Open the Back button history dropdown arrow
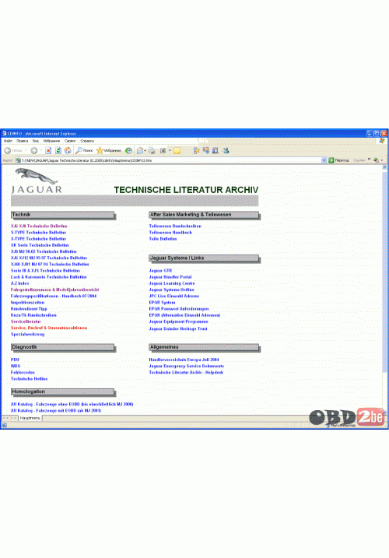This screenshot has width=389, height=558. click(x=25, y=151)
